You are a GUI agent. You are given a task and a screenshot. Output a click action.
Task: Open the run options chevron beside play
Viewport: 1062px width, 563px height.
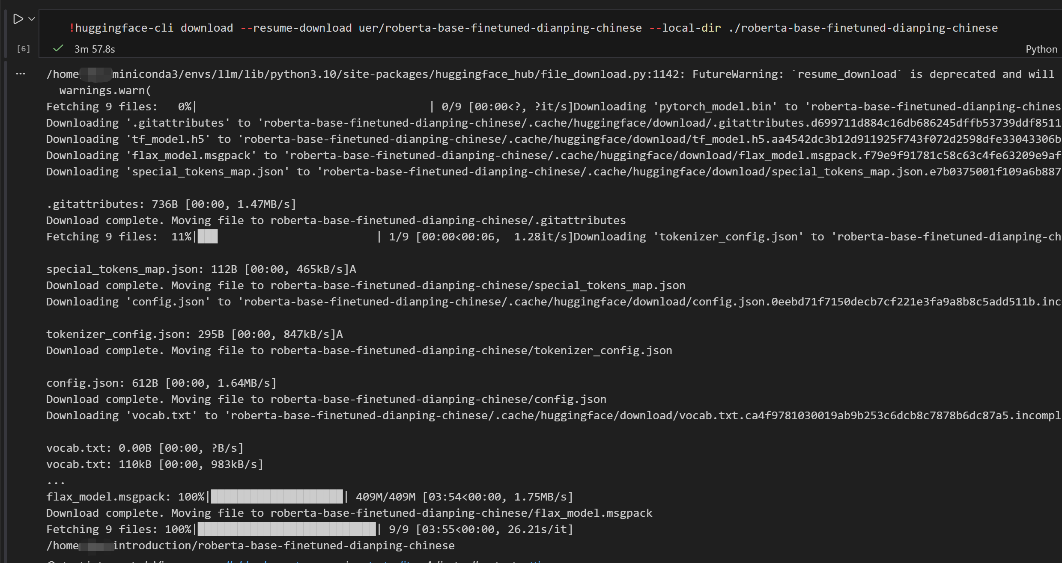(x=32, y=19)
